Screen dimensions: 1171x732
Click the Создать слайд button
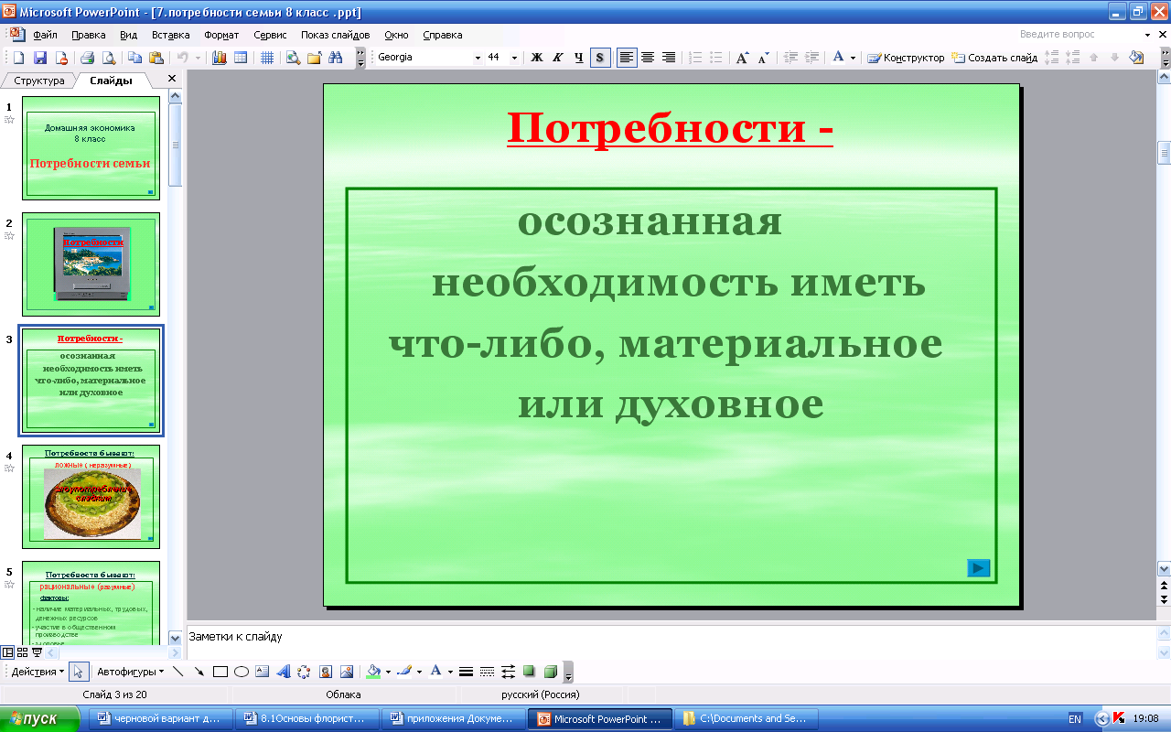point(994,58)
